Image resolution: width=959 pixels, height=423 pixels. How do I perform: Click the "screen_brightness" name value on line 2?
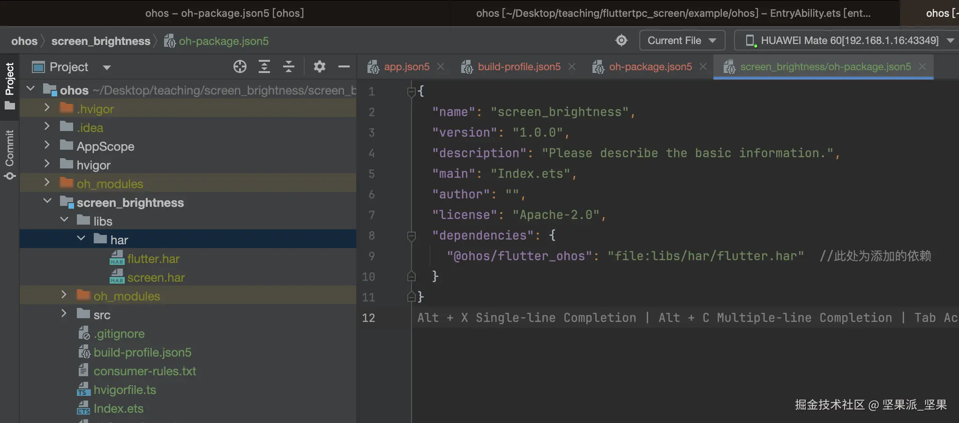click(x=559, y=112)
